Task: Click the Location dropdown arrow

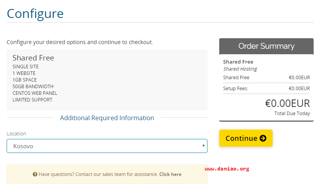Action: tap(203, 146)
